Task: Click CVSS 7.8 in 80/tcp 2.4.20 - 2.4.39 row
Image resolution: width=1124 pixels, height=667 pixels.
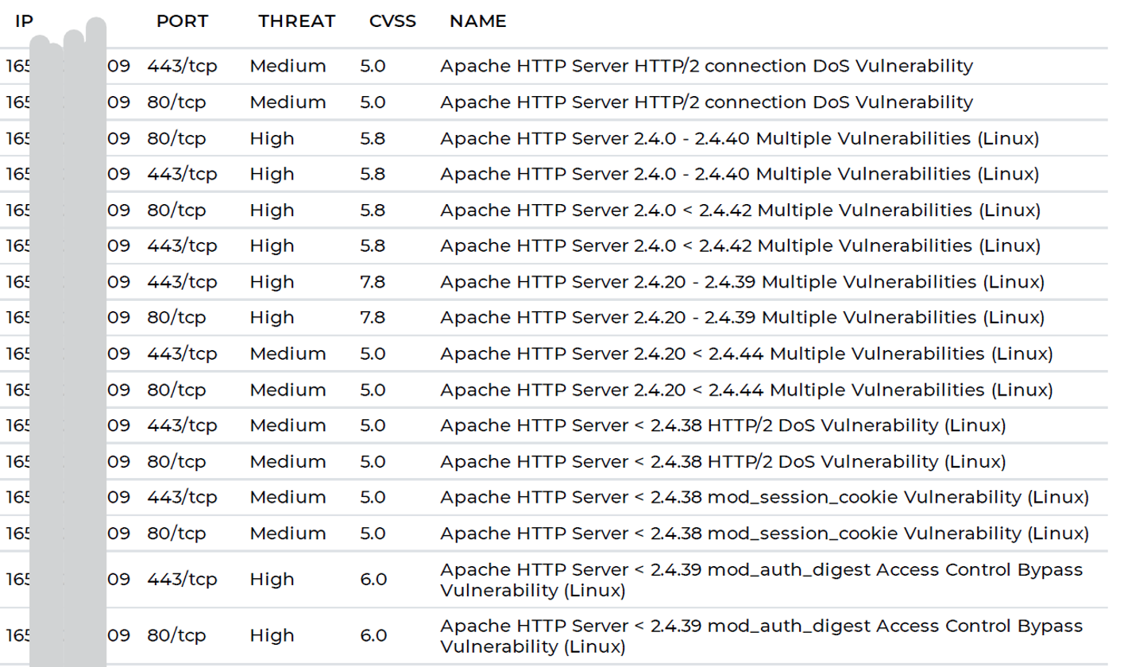Action: 373,318
